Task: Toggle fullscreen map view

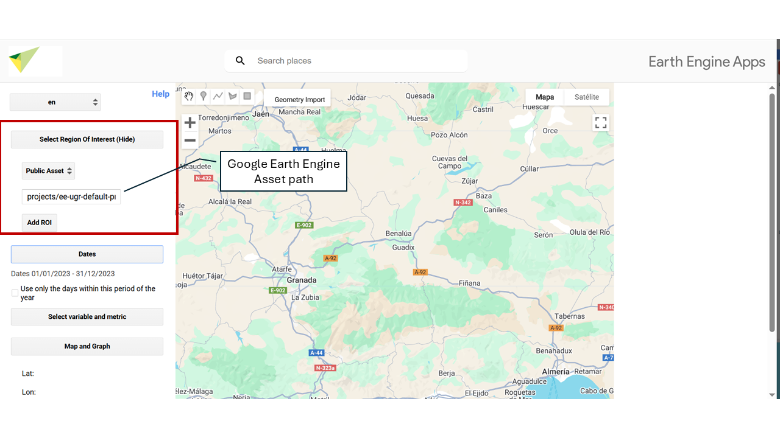Action: point(601,123)
